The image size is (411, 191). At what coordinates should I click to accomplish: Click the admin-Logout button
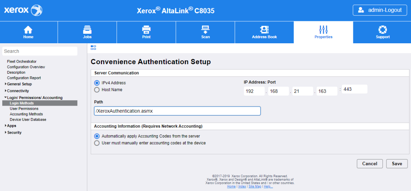point(380,10)
